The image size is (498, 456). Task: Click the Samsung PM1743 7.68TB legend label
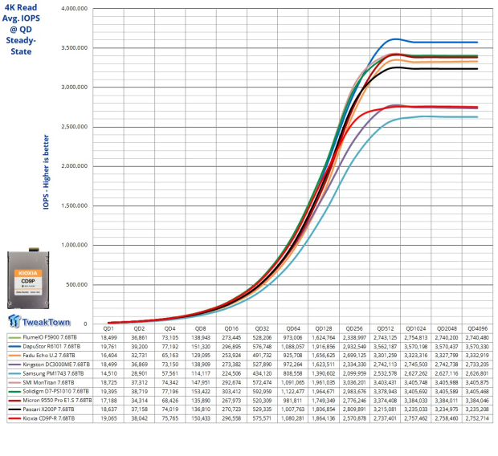(x=53, y=373)
